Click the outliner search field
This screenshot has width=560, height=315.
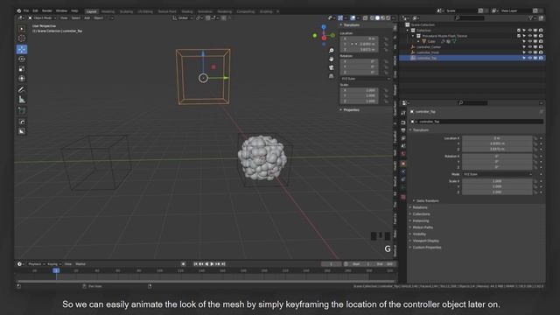click(x=470, y=17)
